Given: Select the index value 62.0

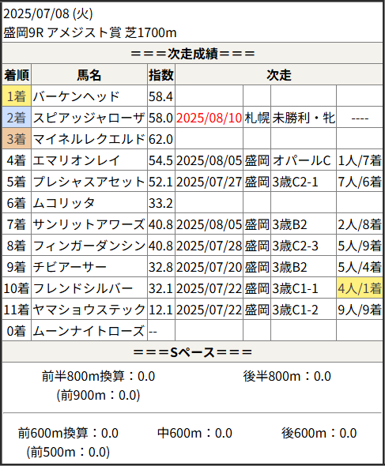Looking at the screenshot, I should coord(160,139).
